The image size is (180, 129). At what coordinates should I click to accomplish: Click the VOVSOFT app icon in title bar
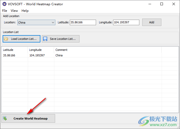tap(4, 4)
